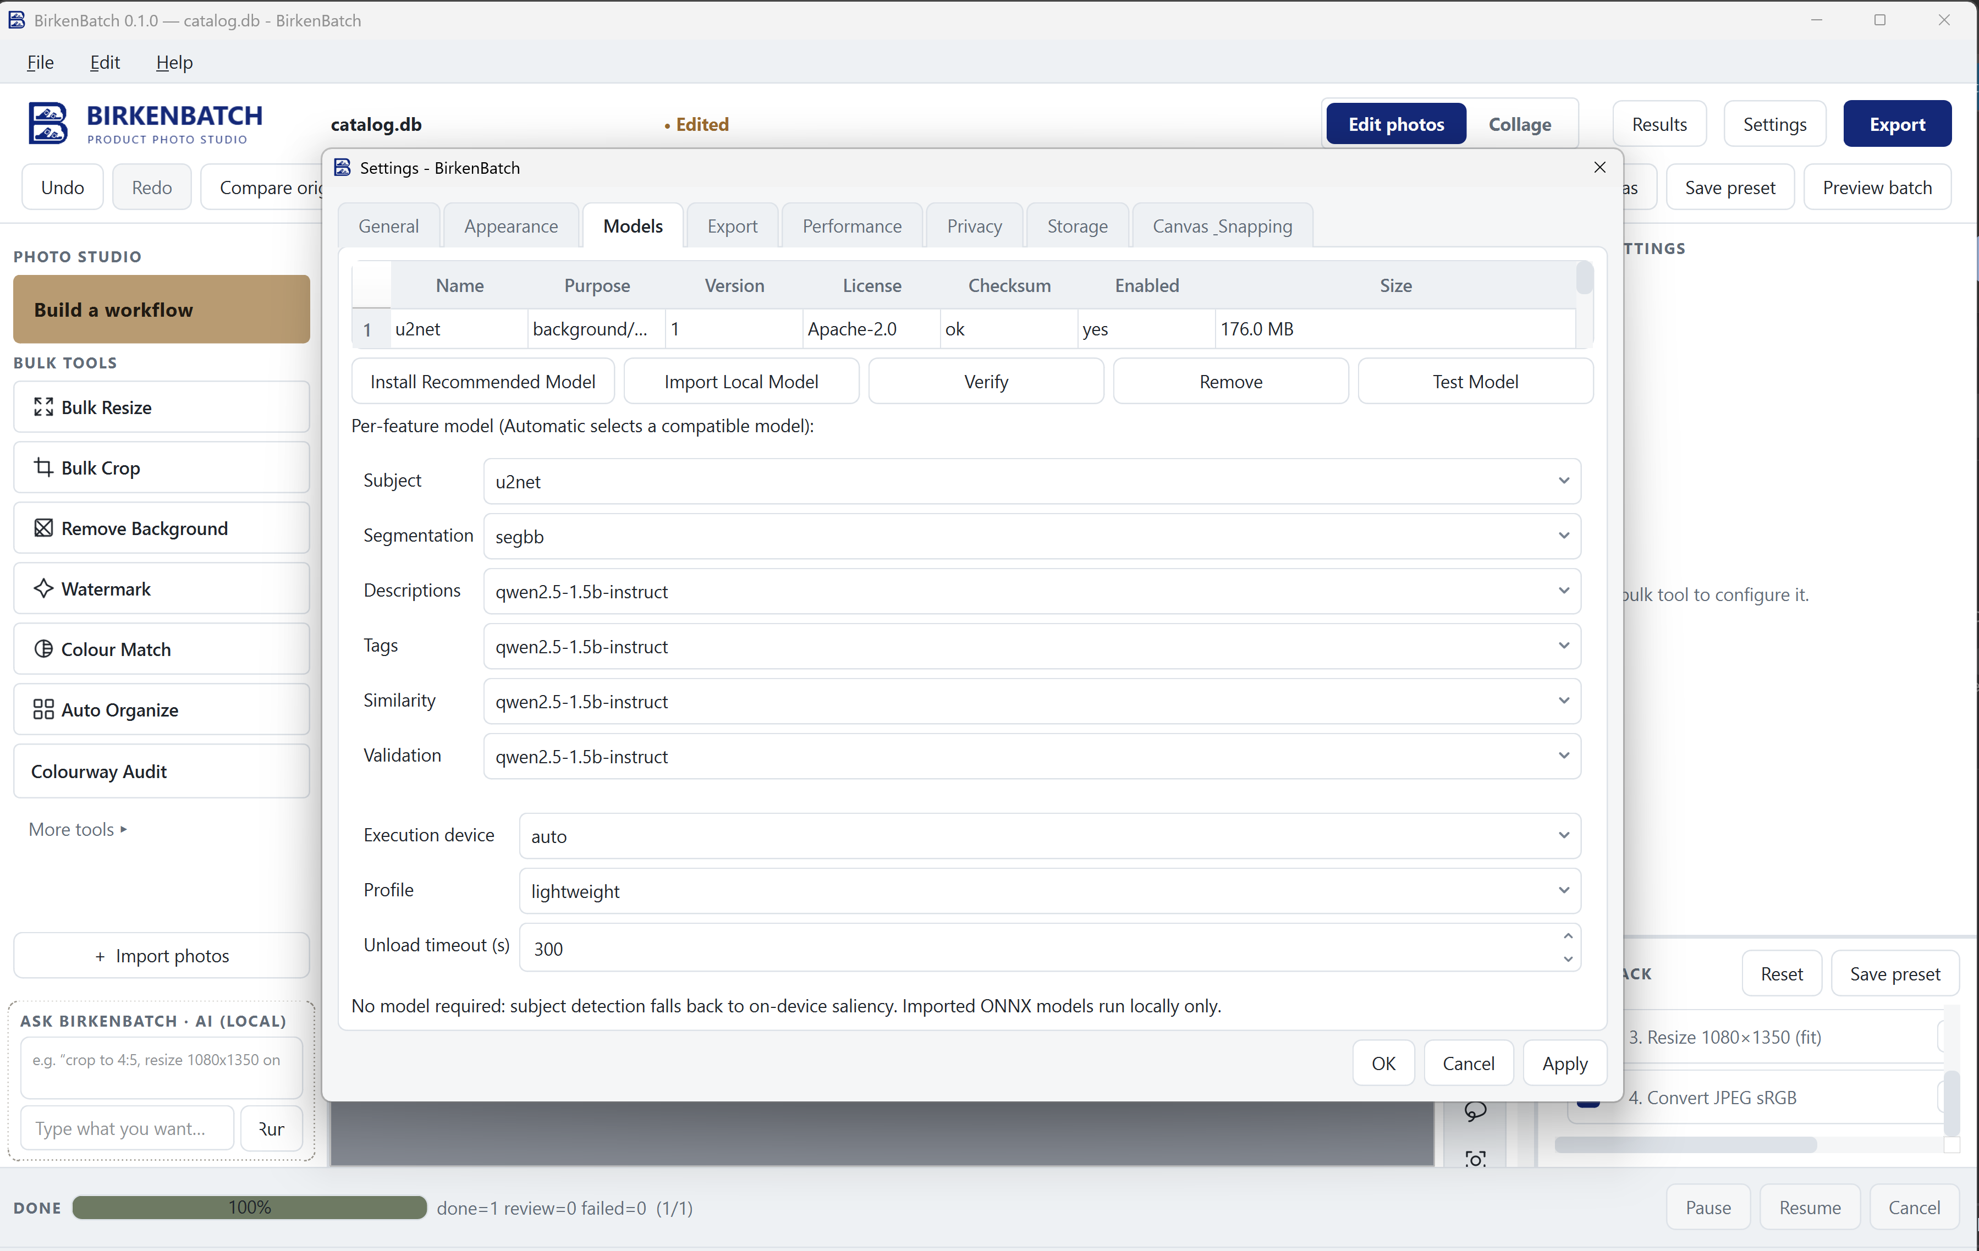Open the Subject model dropdown
The width and height of the screenshot is (1979, 1251).
coord(1031,481)
